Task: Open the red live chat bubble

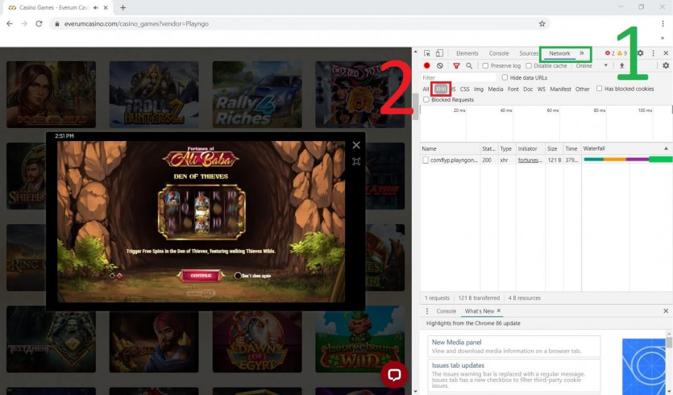Action: 394,374
